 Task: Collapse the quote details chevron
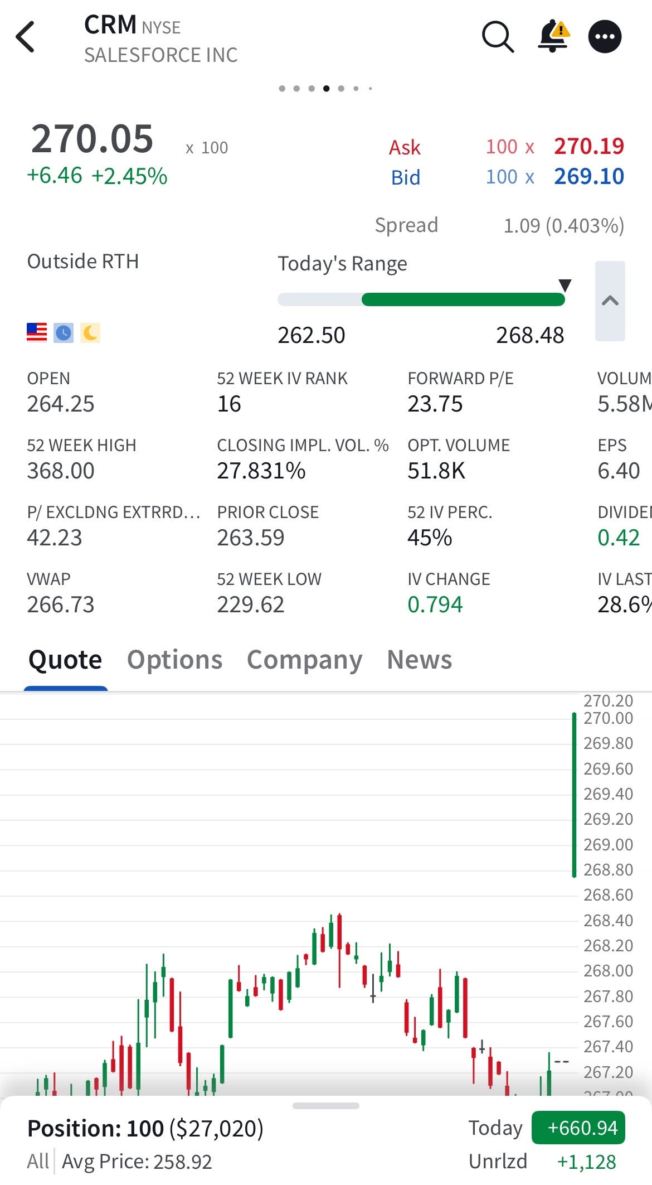click(610, 301)
